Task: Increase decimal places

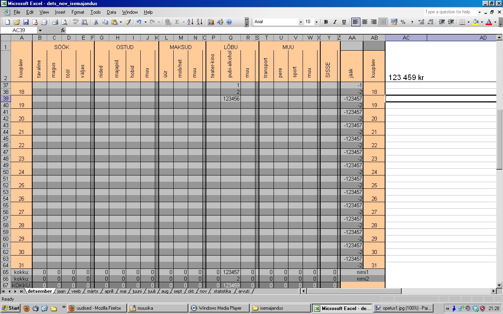Action: pyautogui.click(x=421, y=22)
